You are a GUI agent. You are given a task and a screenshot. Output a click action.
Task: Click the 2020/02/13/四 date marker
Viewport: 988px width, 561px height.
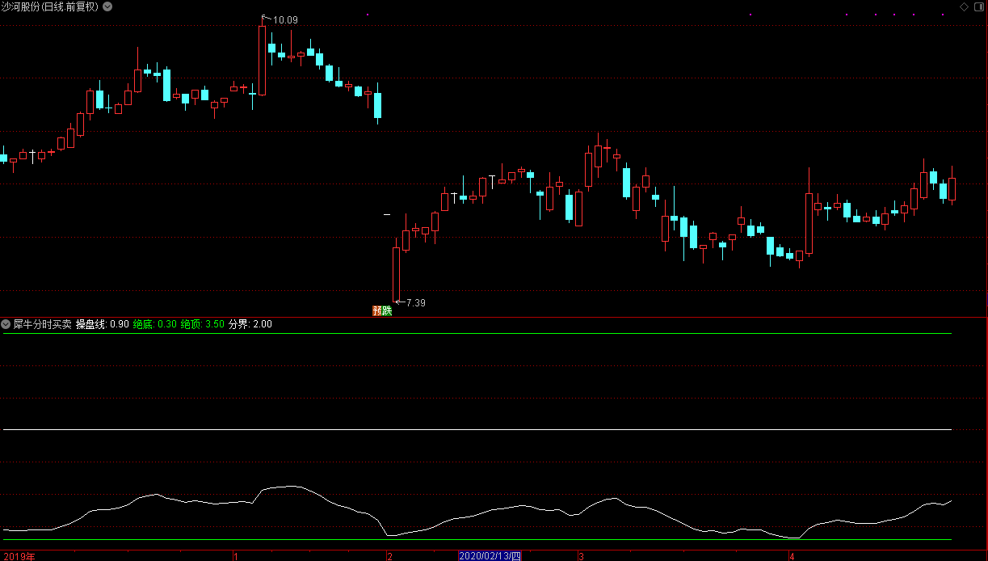tap(490, 556)
